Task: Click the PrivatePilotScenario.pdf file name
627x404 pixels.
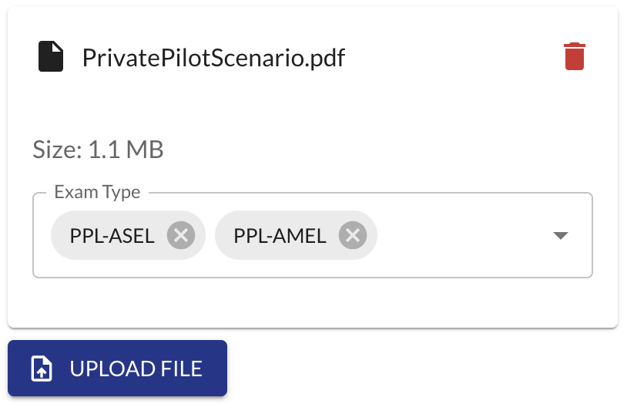Action: point(213,58)
